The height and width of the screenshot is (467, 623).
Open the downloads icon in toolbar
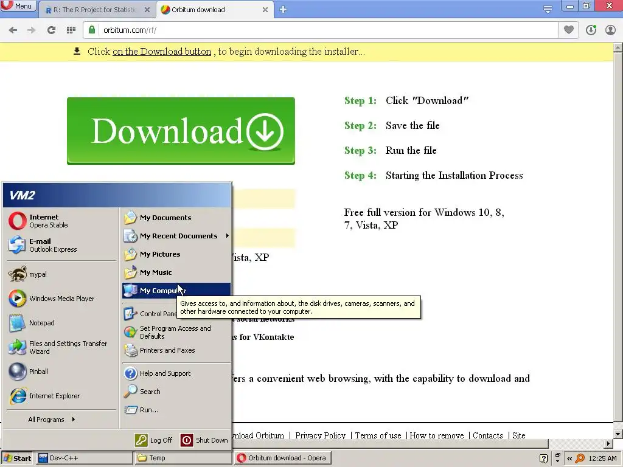[x=591, y=30]
